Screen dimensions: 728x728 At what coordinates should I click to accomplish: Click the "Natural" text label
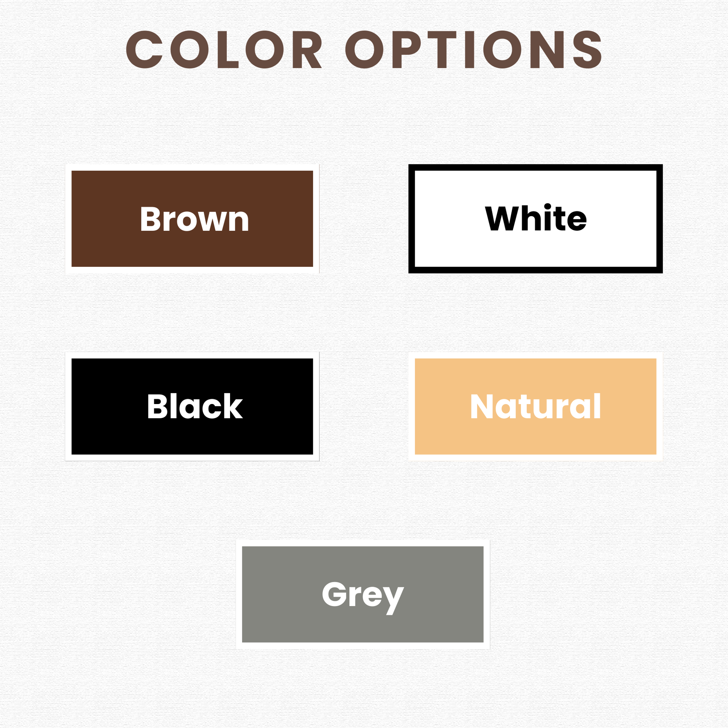[x=535, y=406]
